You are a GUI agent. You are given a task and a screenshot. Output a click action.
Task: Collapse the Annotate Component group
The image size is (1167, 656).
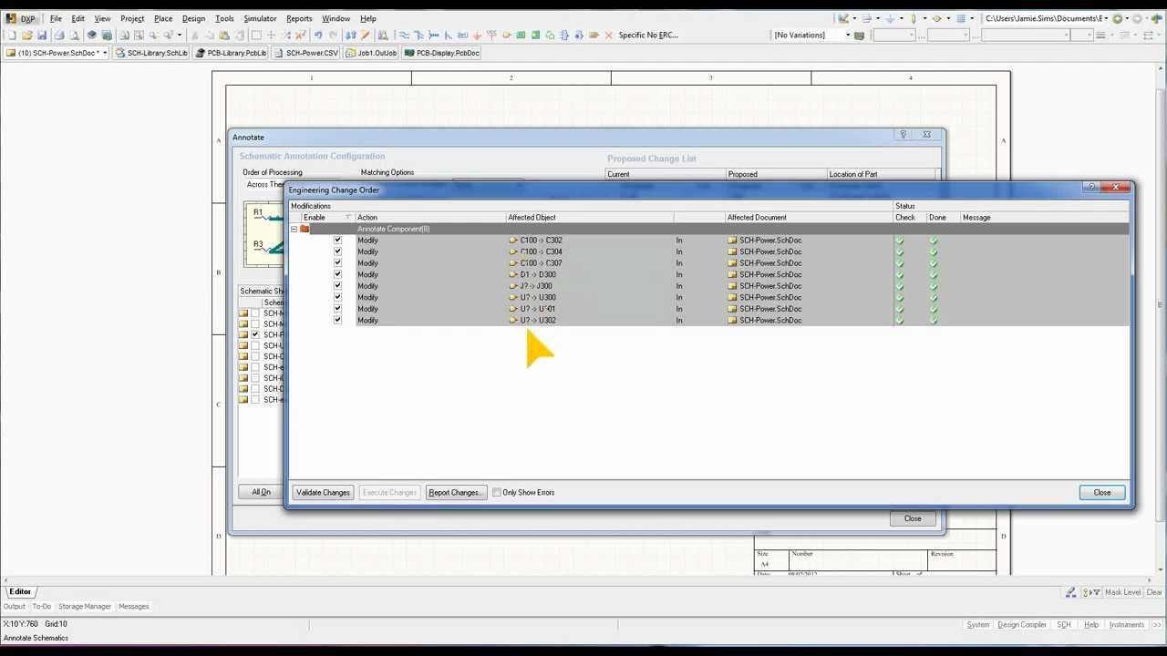(294, 230)
